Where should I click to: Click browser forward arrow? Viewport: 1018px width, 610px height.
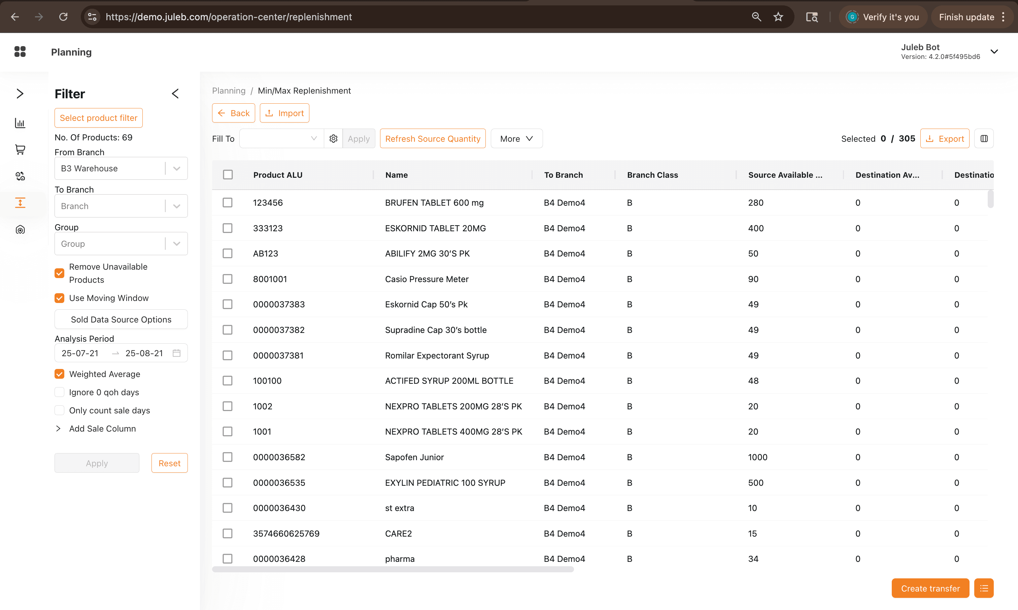pyautogui.click(x=39, y=17)
